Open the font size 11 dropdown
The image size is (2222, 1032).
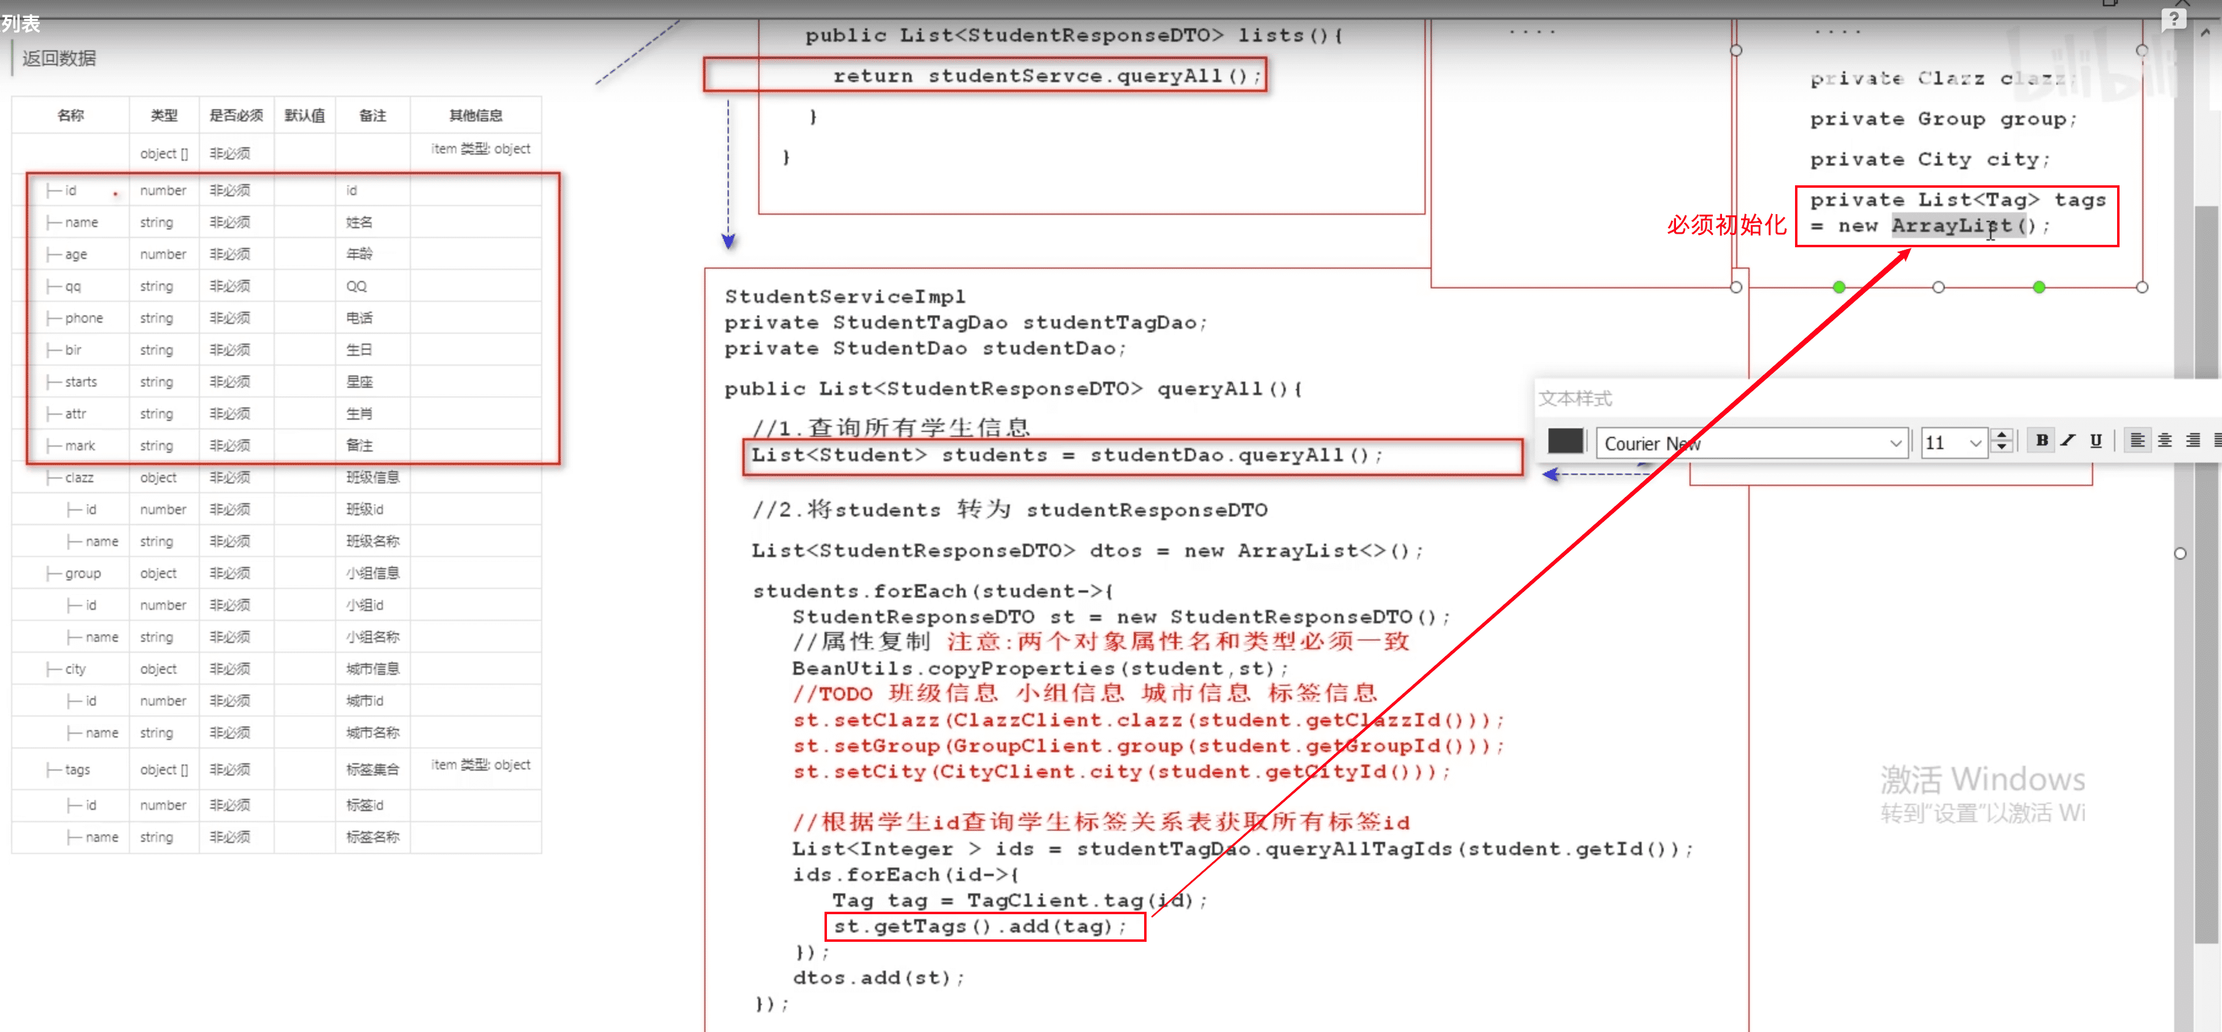(1955, 444)
